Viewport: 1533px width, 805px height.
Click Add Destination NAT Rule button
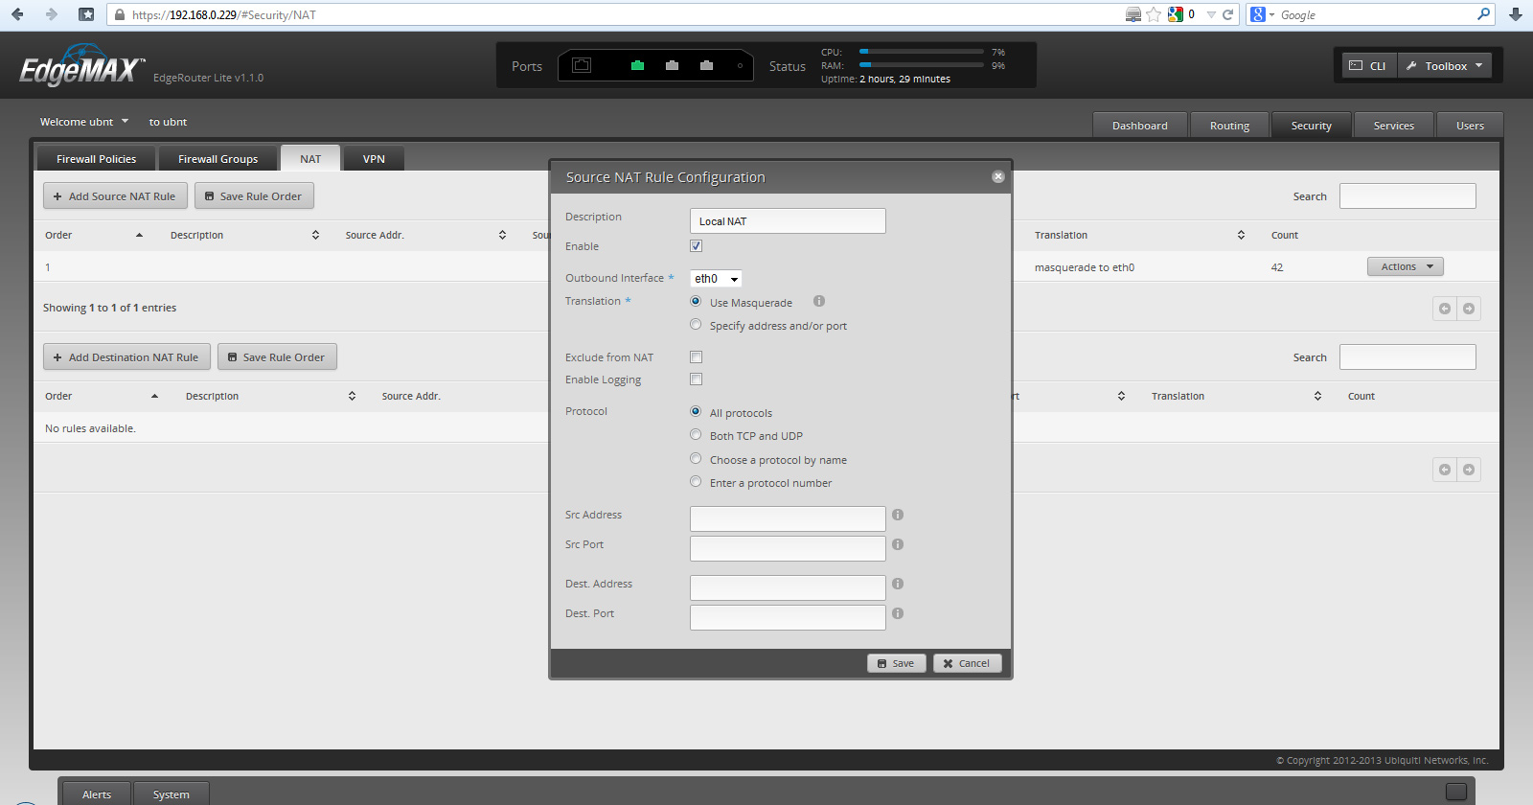point(126,357)
